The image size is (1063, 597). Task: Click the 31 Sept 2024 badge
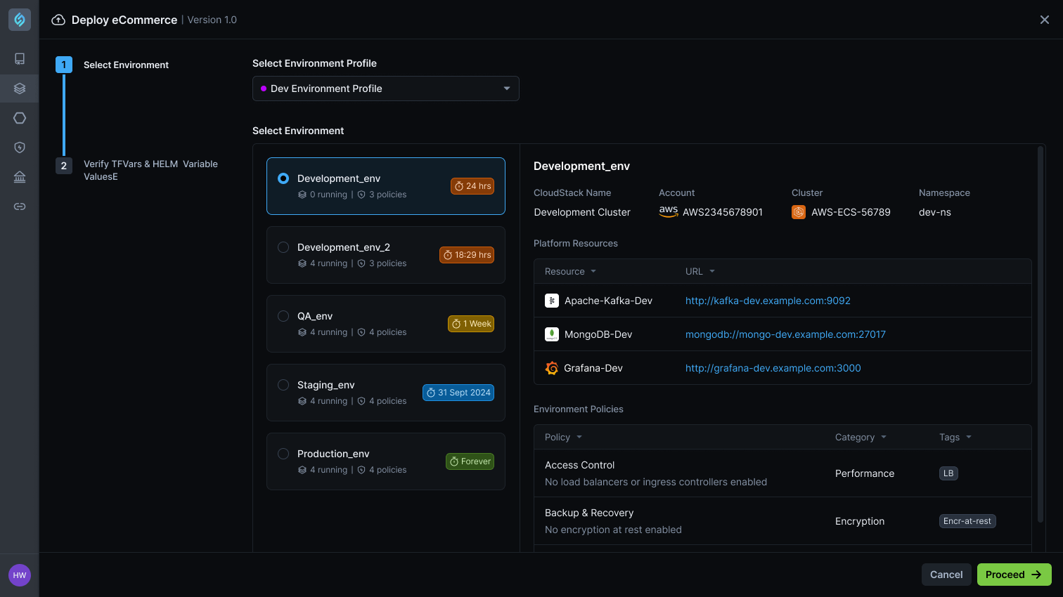click(x=458, y=393)
